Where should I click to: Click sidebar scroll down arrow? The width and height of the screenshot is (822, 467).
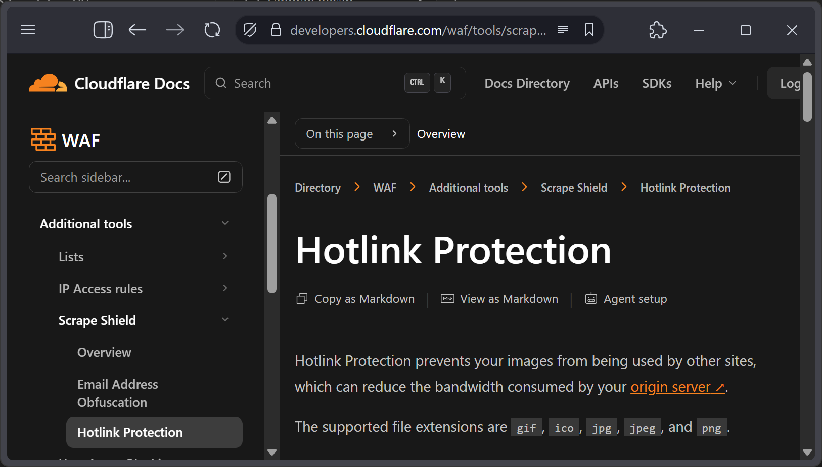tap(272, 452)
